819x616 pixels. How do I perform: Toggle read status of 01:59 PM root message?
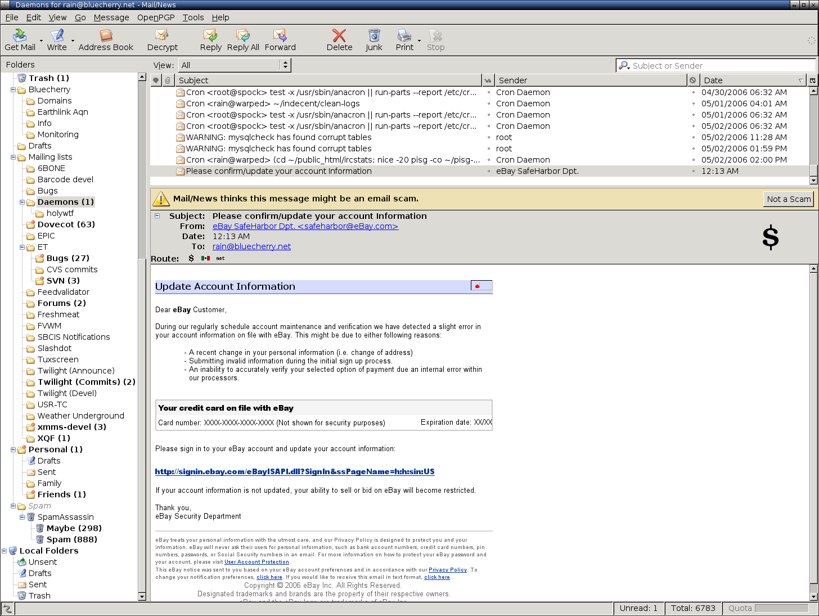(x=488, y=149)
